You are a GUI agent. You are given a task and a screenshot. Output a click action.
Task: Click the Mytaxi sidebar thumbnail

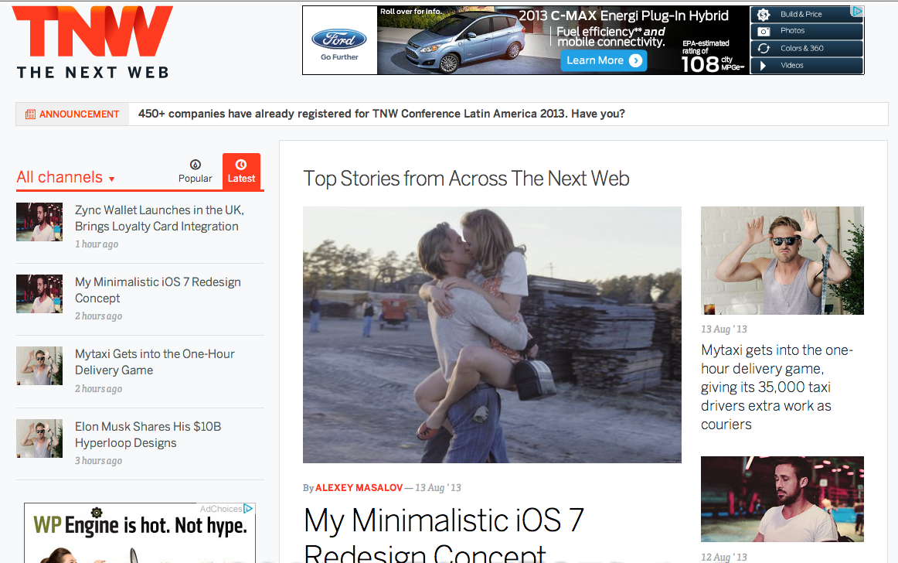tap(39, 366)
